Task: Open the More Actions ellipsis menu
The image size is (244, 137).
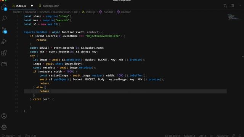Action: click(x=239, y=6)
